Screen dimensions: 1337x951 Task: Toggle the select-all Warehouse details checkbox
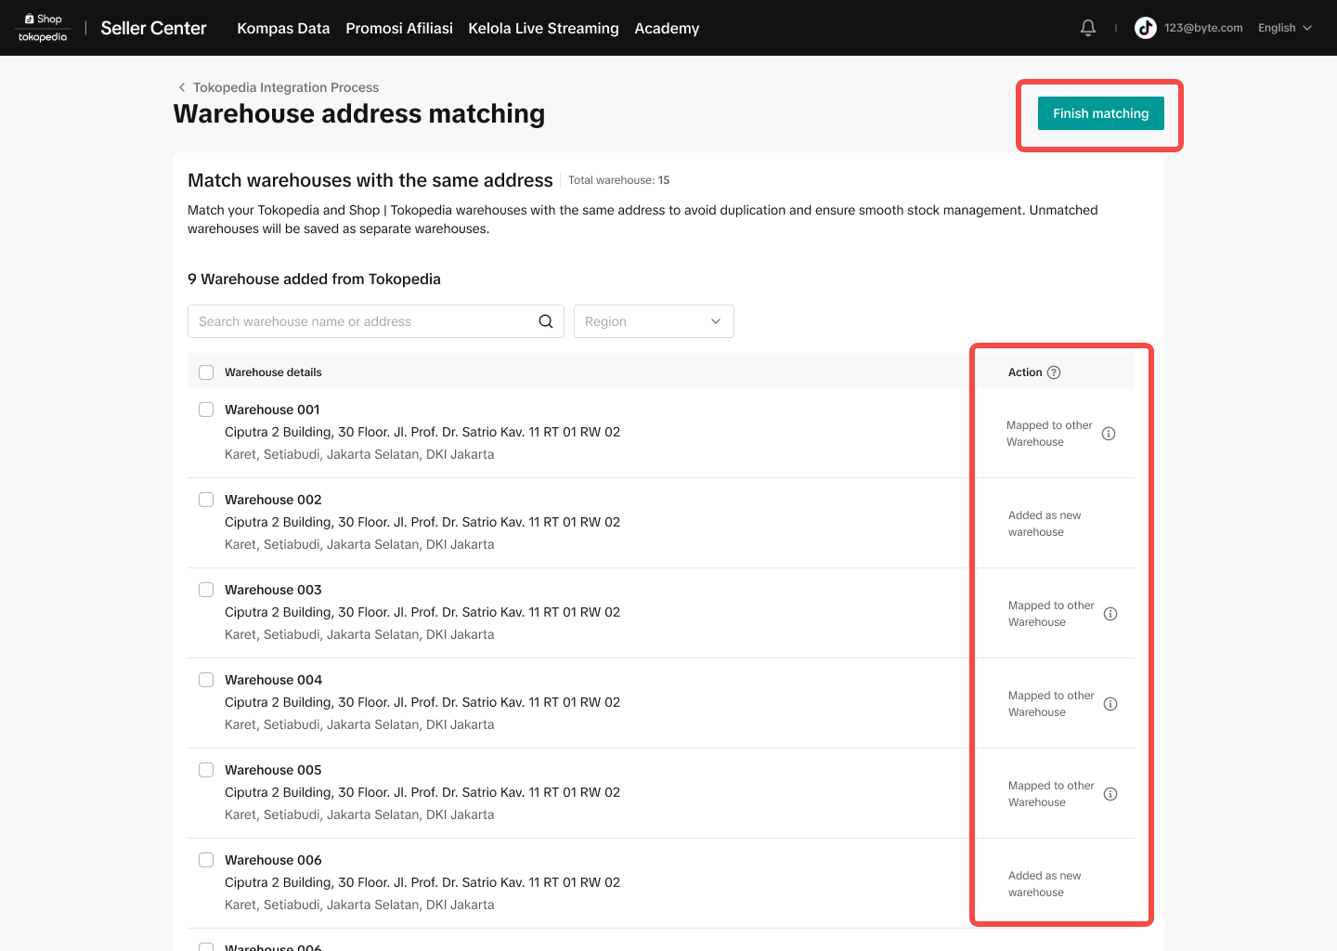pyautogui.click(x=206, y=372)
